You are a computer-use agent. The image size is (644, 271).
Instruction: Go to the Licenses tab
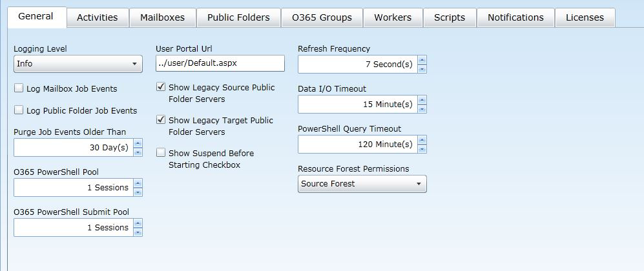[x=585, y=17]
